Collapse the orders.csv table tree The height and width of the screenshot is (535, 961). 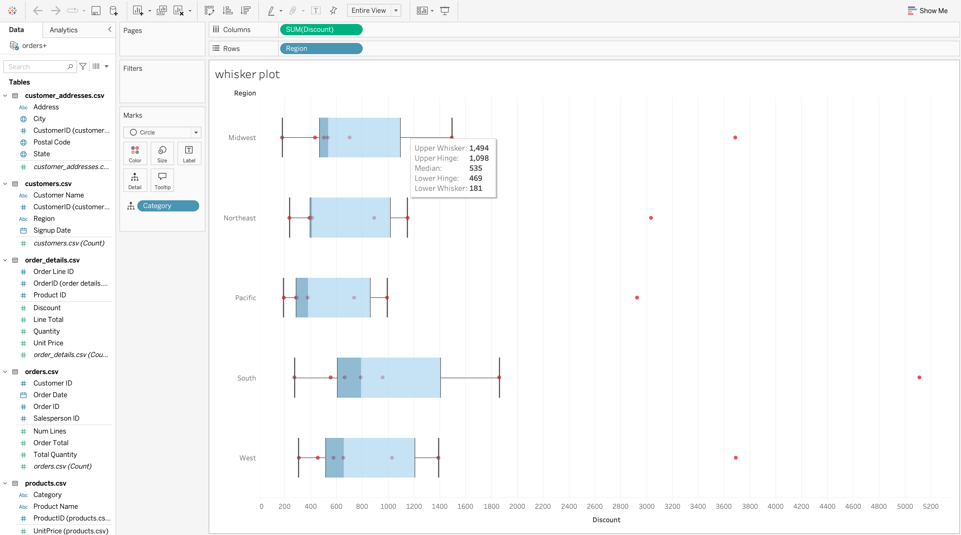tap(5, 372)
